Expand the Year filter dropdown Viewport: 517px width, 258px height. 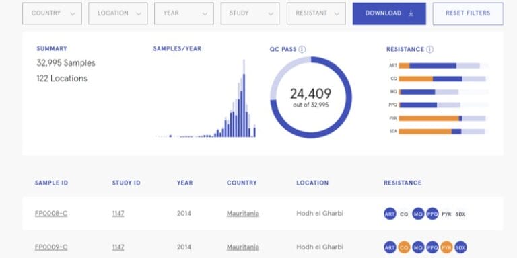184,13
